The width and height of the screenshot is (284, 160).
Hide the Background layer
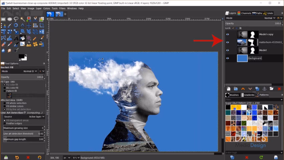pos(228,58)
